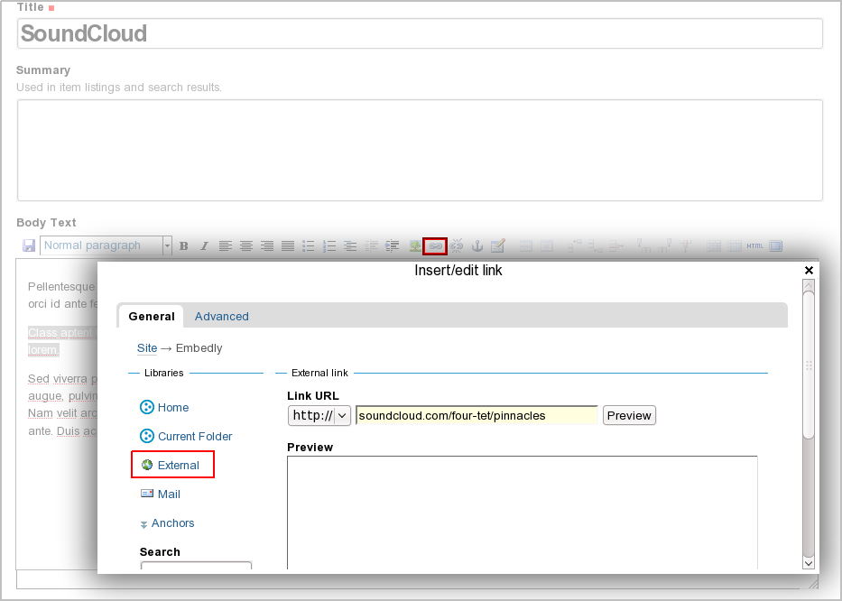Toggle bold formatting in the toolbar

183,245
